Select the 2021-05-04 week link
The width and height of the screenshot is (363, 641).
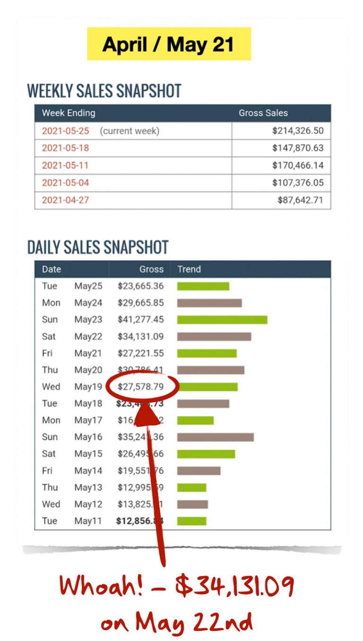(65, 182)
